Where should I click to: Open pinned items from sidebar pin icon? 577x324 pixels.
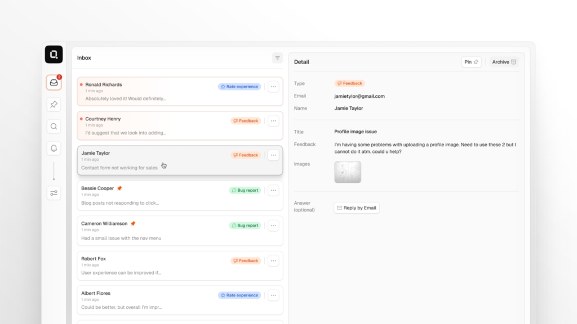pos(54,105)
